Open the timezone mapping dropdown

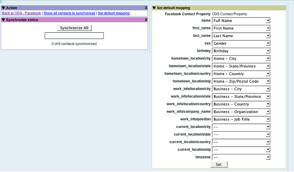[241, 157]
